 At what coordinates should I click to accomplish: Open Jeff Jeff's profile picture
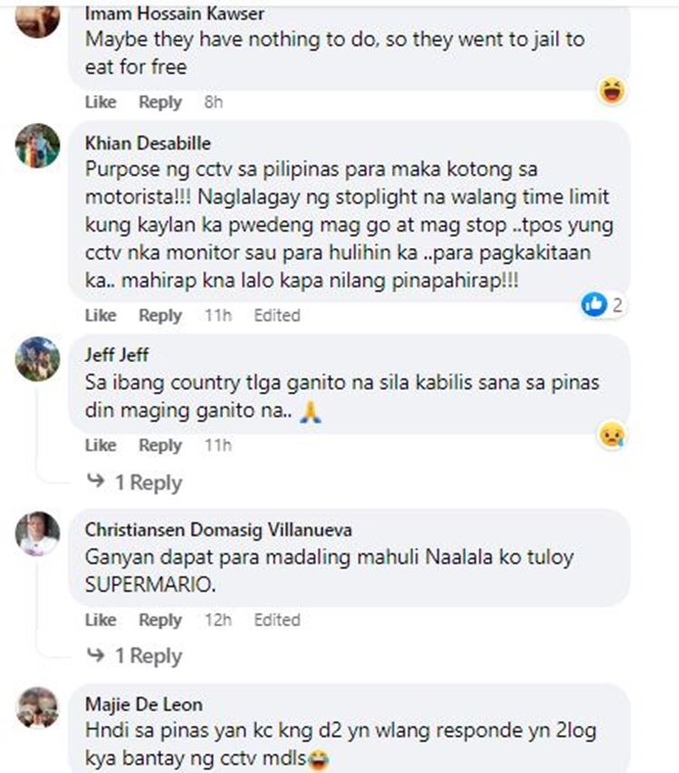click(37, 358)
